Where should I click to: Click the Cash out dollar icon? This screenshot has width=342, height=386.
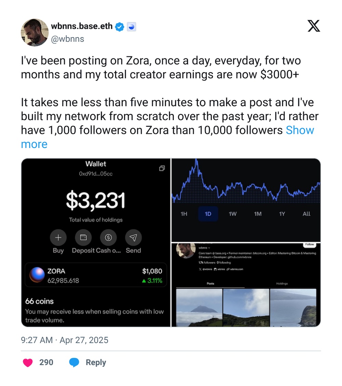tap(108, 237)
